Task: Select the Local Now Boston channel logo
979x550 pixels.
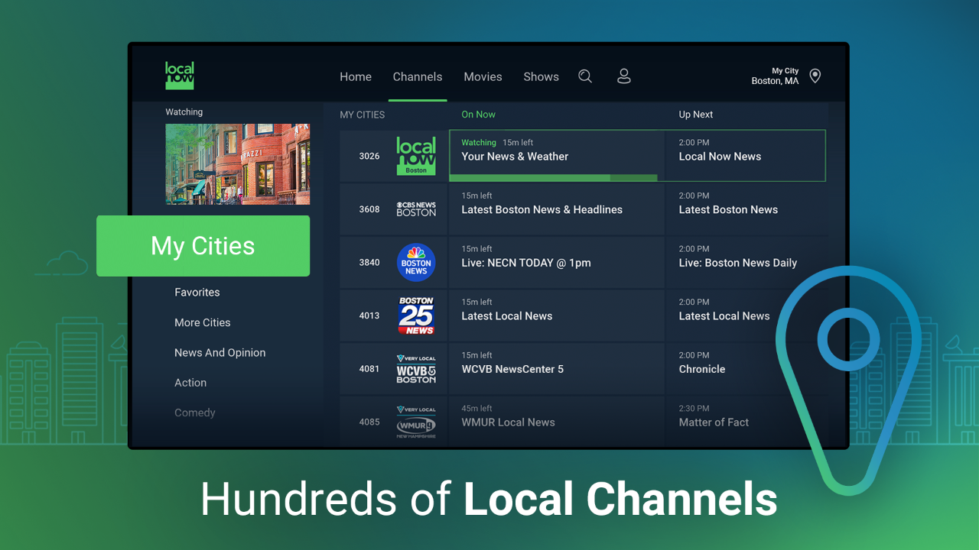Action: [x=416, y=156]
